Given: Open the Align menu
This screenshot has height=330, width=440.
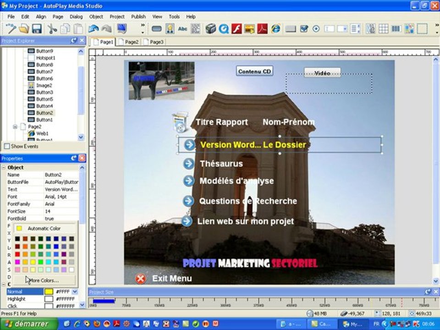Looking at the screenshot, I should [x=41, y=17].
